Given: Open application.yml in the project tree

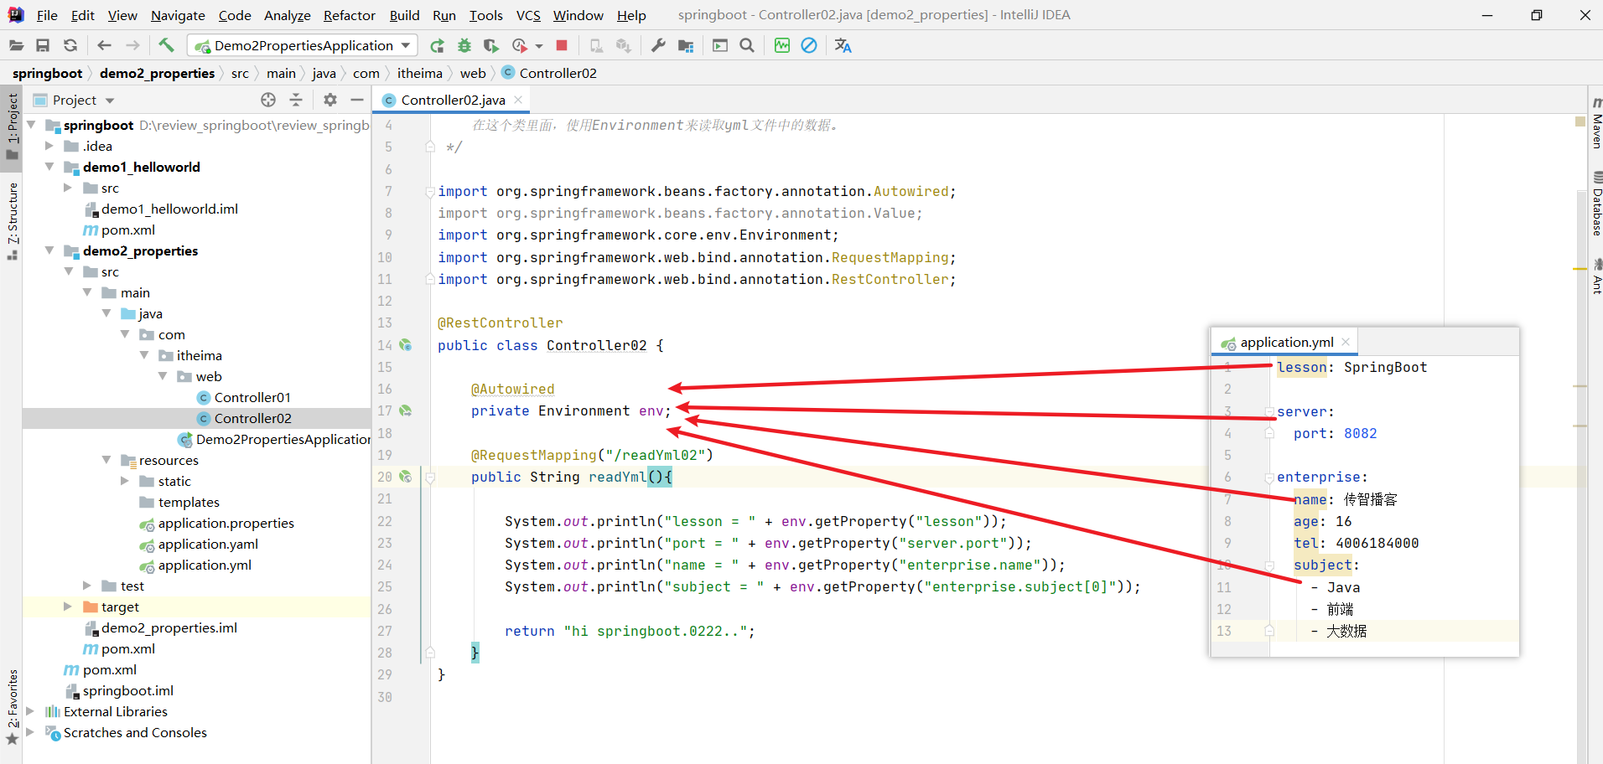Looking at the screenshot, I should point(205,565).
